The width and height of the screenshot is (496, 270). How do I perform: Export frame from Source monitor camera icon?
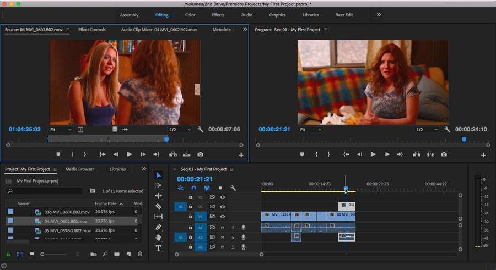click(200, 155)
